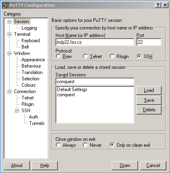170x173 pixels.
Task: Click the Host Name input field
Action: click(x=95, y=42)
